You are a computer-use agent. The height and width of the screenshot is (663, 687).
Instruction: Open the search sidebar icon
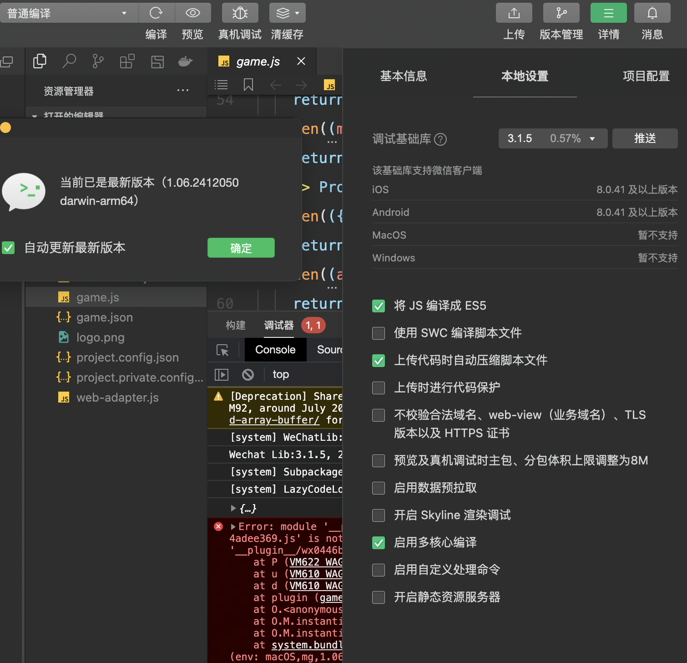pos(69,61)
